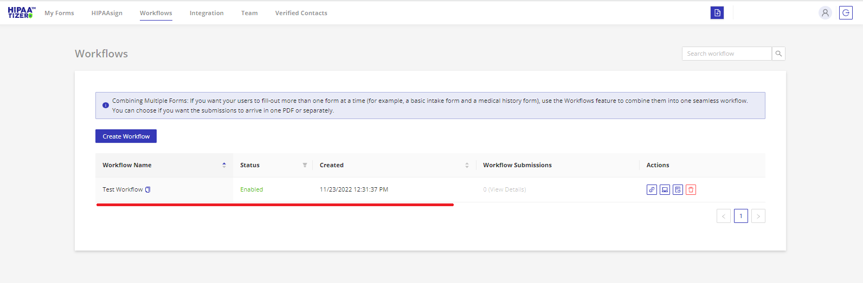Copy Test Workflow using the copy icon
The width and height of the screenshot is (863, 283).
click(148, 189)
